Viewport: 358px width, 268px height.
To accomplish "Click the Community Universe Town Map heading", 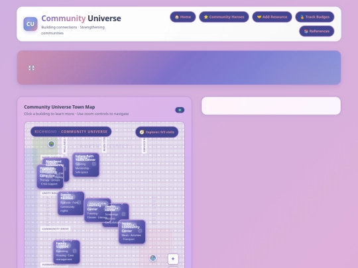I will pos(60,107).
